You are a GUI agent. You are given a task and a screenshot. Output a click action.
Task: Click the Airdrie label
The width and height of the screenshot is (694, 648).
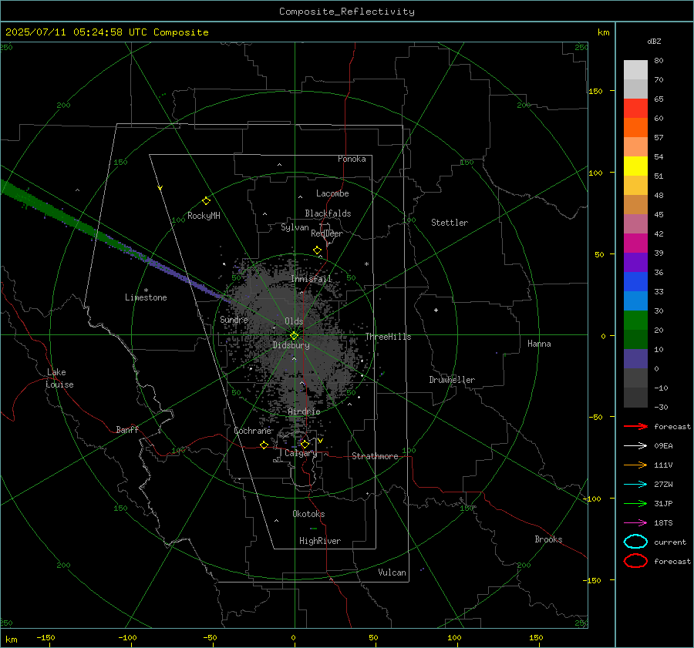coord(304,411)
